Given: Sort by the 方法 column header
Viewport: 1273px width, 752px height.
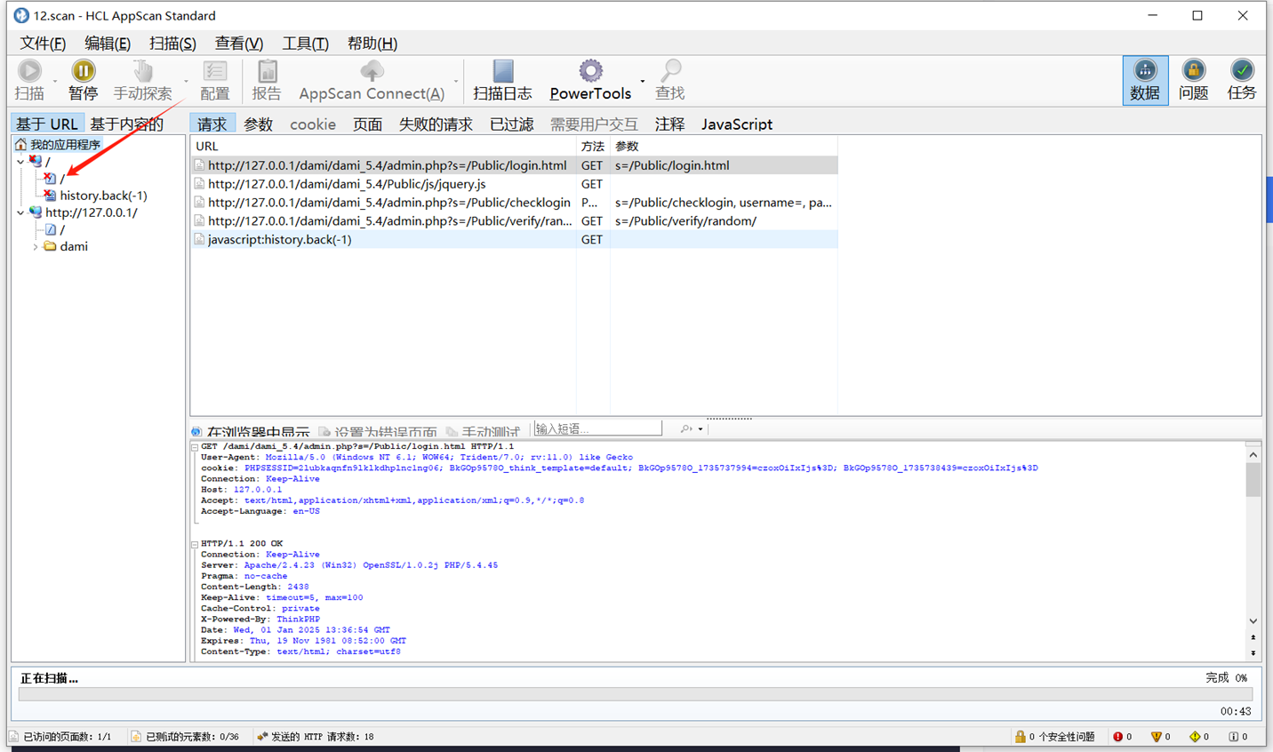Looking at the screenshot, I should pyautogui.click(x=593, y=146).
